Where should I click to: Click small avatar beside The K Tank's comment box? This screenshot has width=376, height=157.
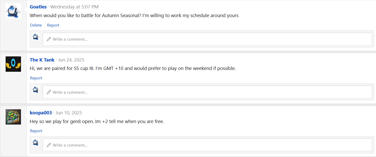pyautogui.click(x=36, y=90)
